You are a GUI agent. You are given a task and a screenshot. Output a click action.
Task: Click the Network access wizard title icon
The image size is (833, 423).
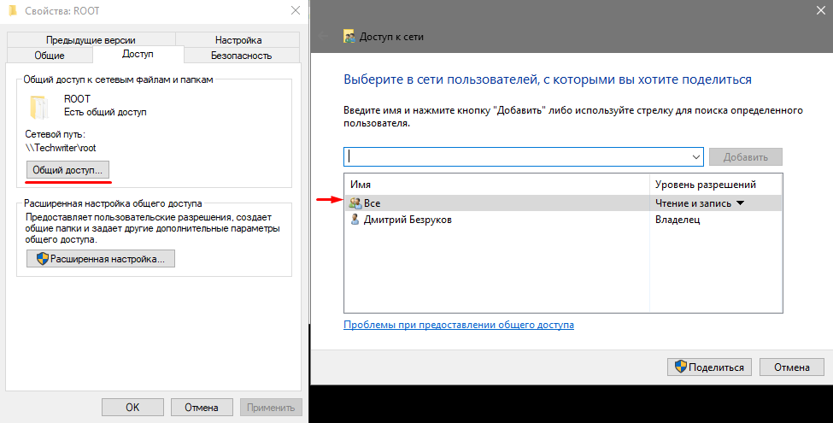click(349, 36)
